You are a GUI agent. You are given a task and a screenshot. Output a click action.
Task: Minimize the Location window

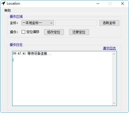click(98, 4)
